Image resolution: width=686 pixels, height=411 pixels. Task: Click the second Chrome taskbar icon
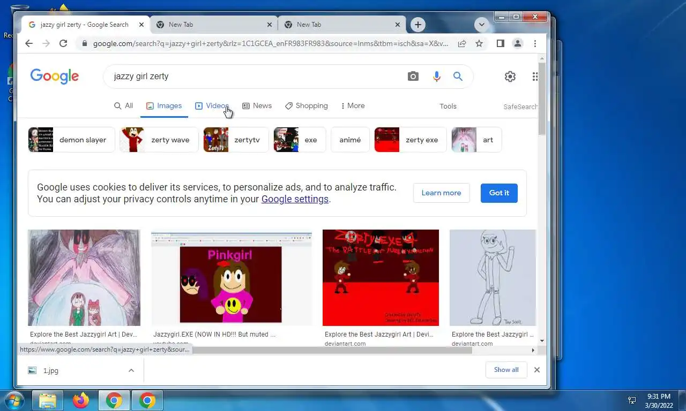147,400
